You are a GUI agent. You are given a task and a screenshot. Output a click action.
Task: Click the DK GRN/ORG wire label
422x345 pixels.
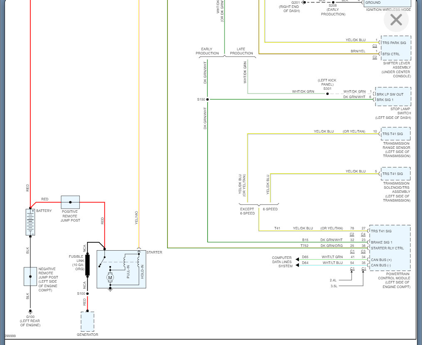tap(331, 246)
